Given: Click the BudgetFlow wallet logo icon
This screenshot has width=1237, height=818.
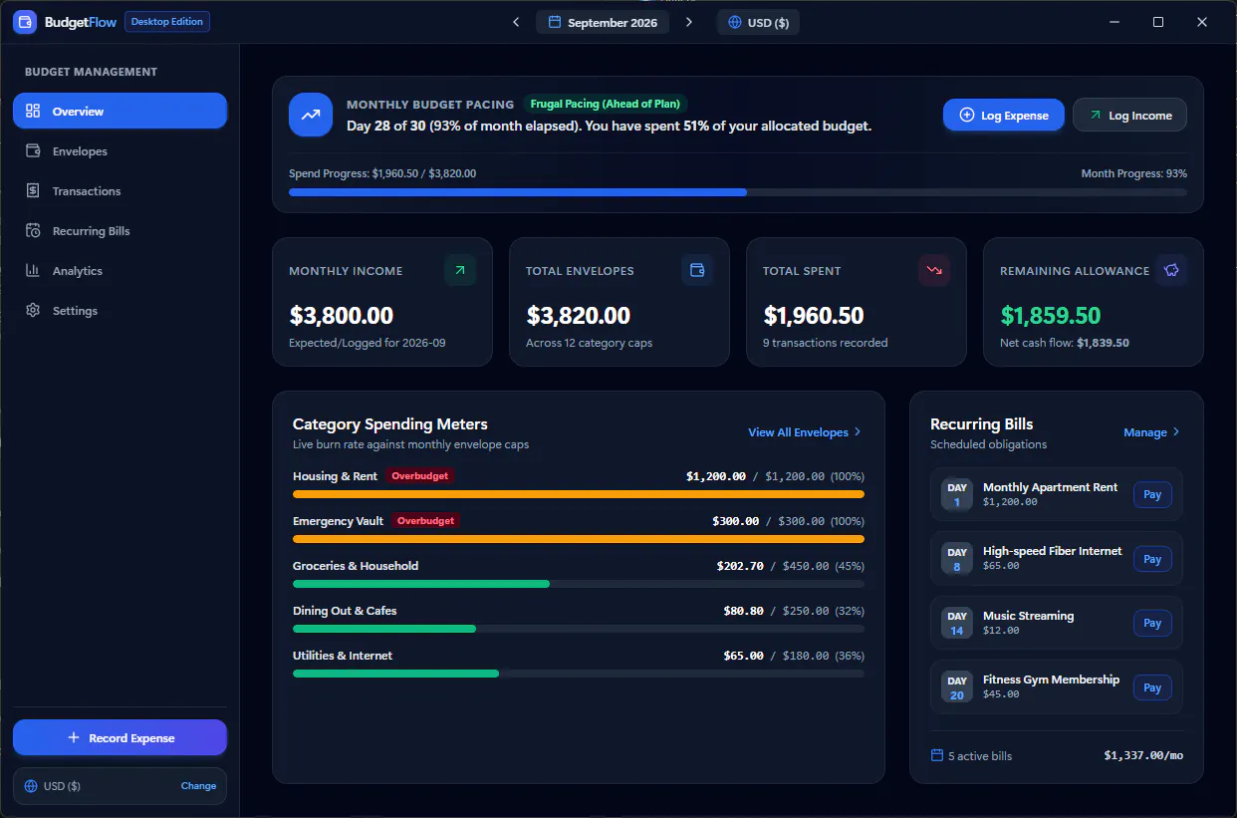Looking at the screenshot, I should (x=25, y=22).
